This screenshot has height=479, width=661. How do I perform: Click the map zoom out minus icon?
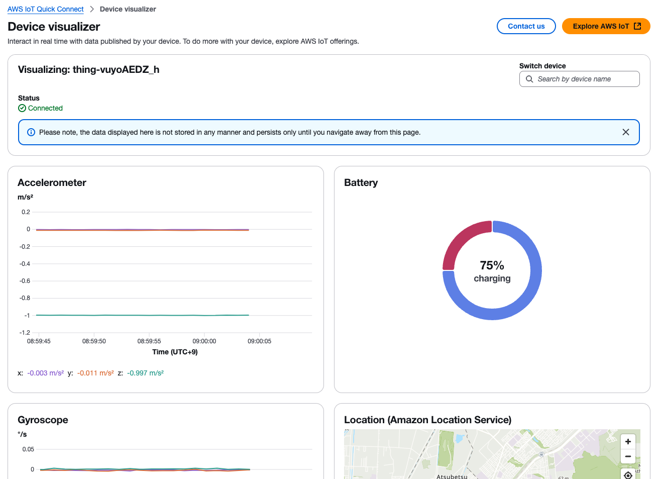pos(628,456)
